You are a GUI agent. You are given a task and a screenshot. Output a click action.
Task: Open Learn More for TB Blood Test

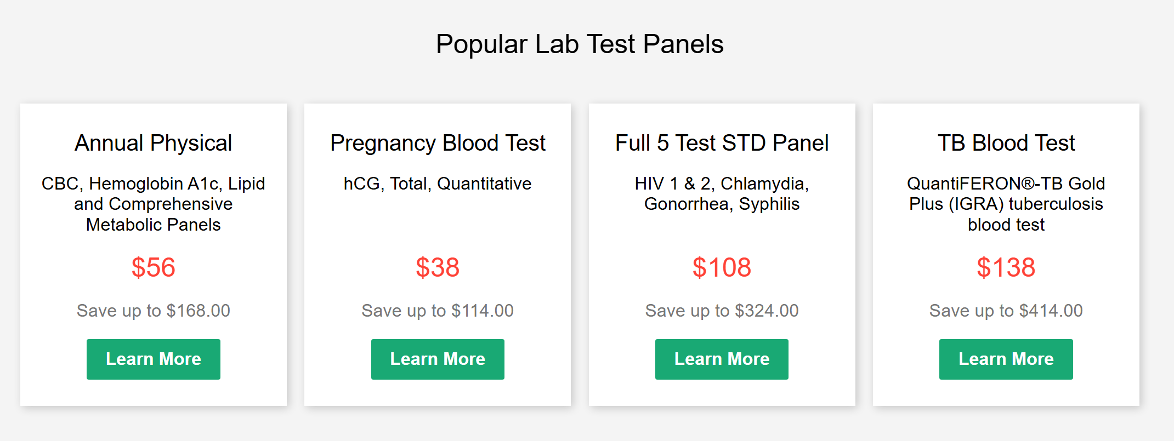pos(1006,359)
